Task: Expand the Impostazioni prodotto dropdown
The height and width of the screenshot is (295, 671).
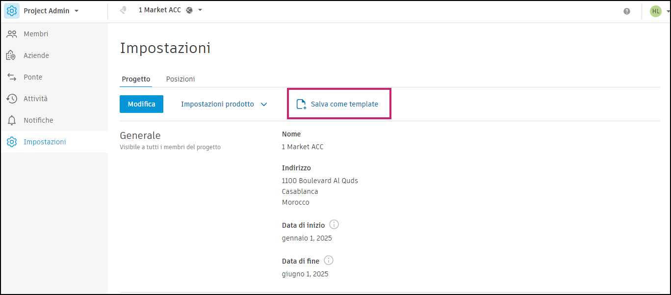Action: (264, 104)
